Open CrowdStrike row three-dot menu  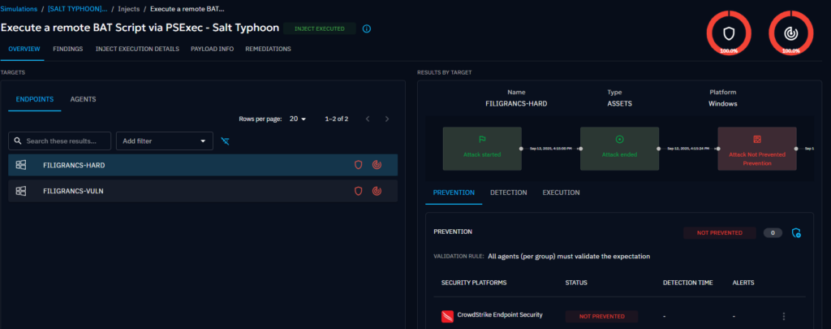(x=783, y=316)
